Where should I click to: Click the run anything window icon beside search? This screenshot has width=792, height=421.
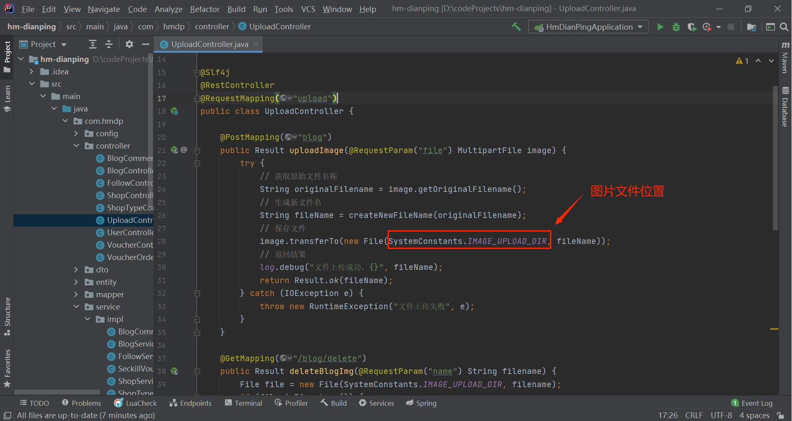(770, 27)
